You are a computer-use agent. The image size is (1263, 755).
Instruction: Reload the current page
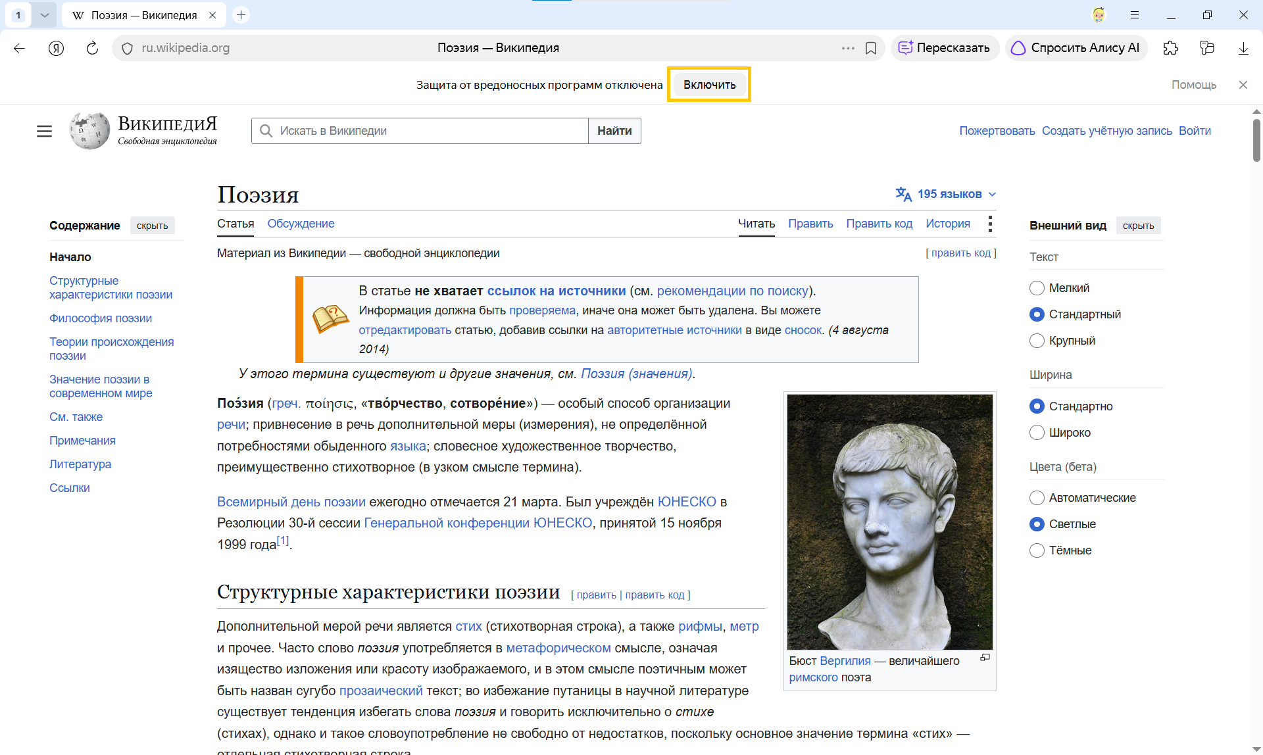[x=92, y=48]
